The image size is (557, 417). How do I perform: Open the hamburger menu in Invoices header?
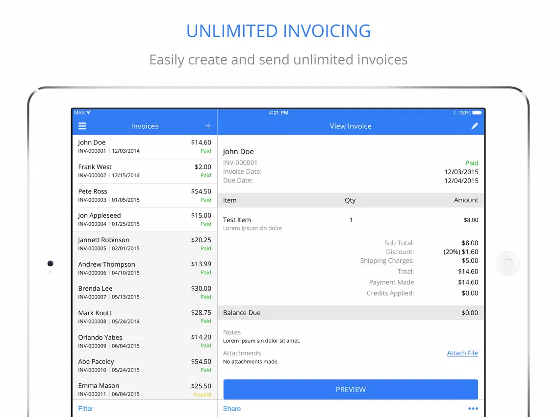pyautogui.click(x=82, y=126)
